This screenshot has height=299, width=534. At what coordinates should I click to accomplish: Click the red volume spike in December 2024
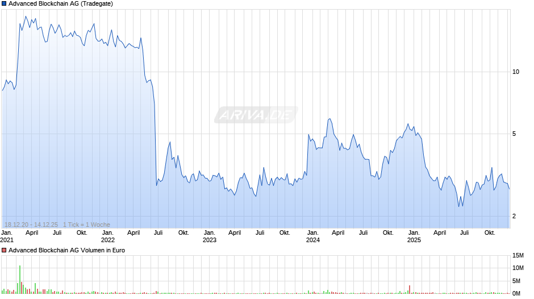tap(410, 290)
